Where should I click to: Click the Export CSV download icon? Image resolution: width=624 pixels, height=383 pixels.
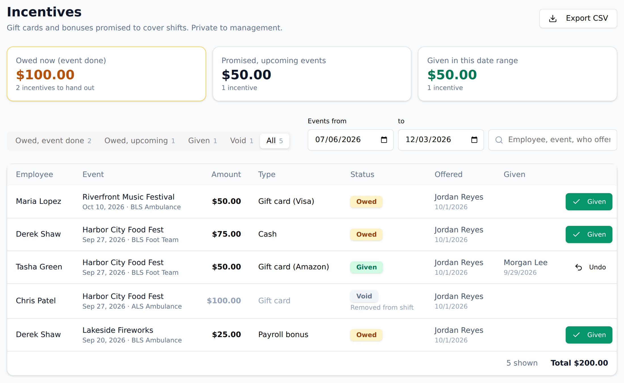(x=553, y=19)
